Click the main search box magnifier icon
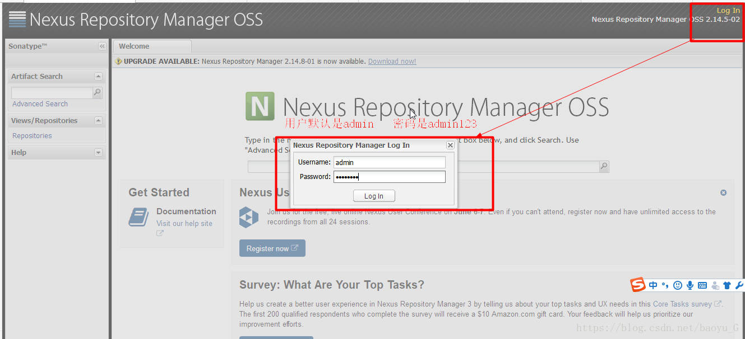Image resolution: width=745 pixels, height=339 pixels. pyautogui.click(x=604, y=166)
